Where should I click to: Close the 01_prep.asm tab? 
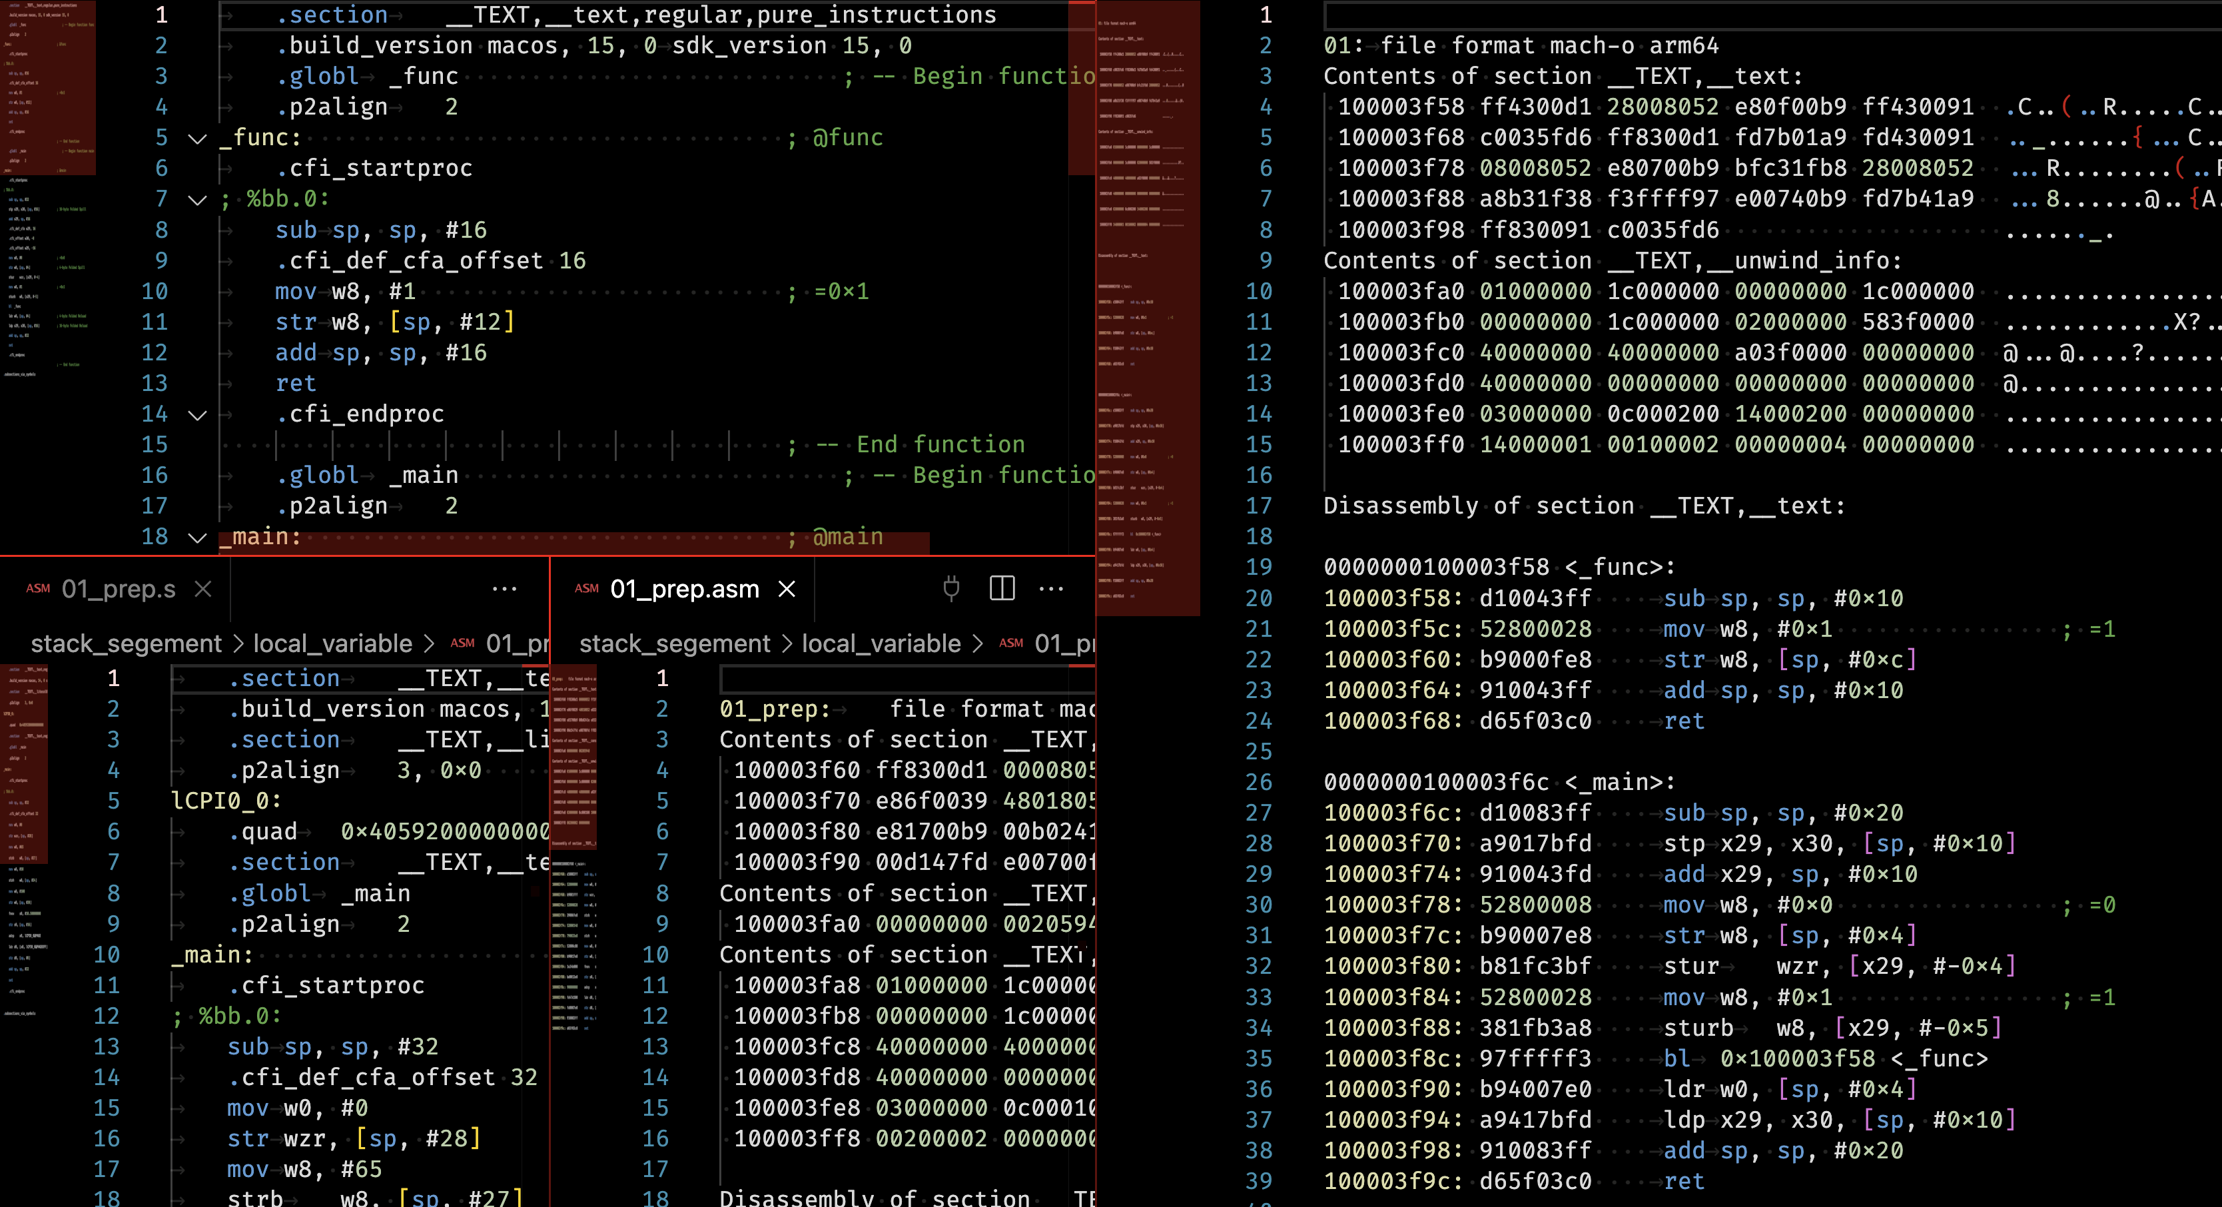point(787,590)
